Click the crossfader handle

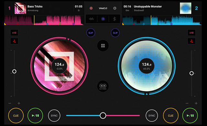coord(103,115)
